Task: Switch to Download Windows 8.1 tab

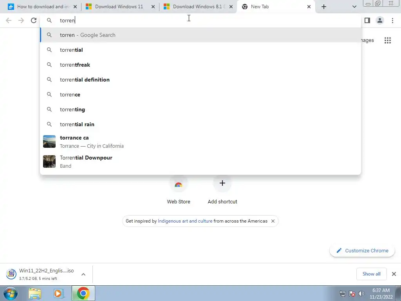Action: [198, 7]
